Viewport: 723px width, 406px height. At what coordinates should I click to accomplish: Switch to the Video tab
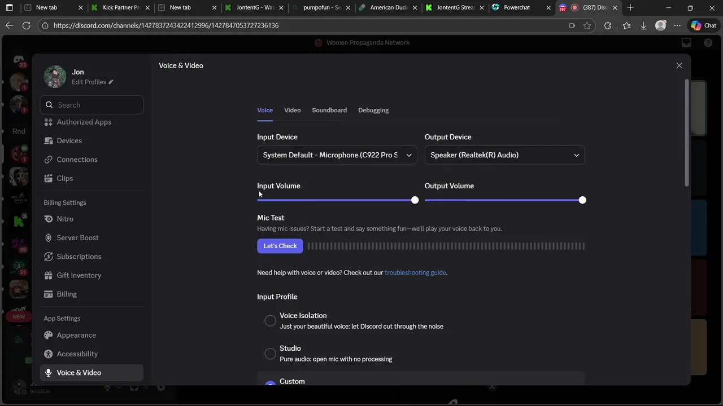click(292, 110)
